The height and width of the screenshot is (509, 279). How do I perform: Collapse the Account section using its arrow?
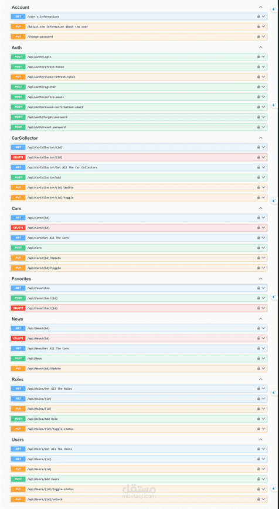[x=260, y=7]
